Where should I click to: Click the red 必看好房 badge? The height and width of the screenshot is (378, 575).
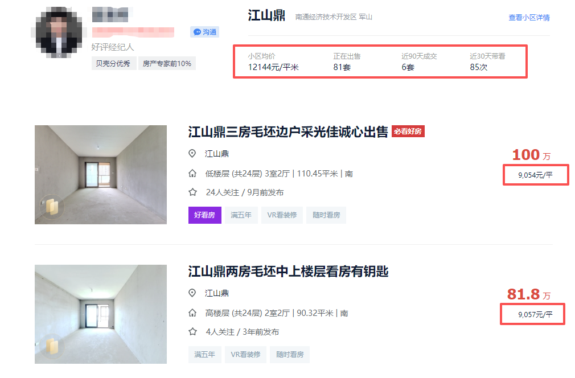[x=408, y=132]
